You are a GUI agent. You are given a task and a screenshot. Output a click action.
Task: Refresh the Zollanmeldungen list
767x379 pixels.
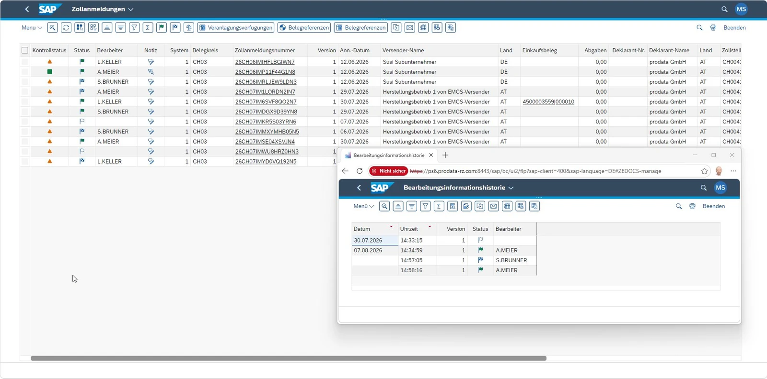pos(66,28)
